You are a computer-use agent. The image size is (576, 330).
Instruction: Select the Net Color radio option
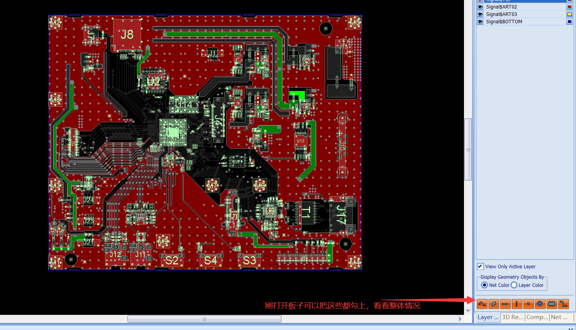485,285
